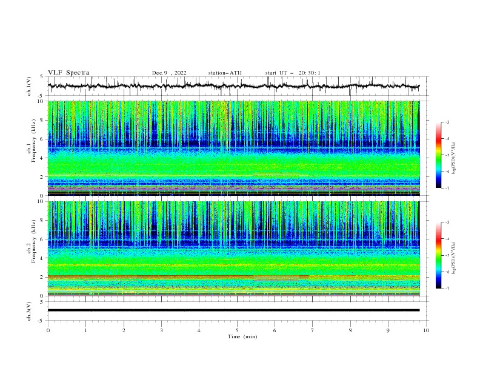The width and height of the screenshot is (480, 371).
Task: Click the ch.3 flat black trace
Action: [x=233, y=310]
